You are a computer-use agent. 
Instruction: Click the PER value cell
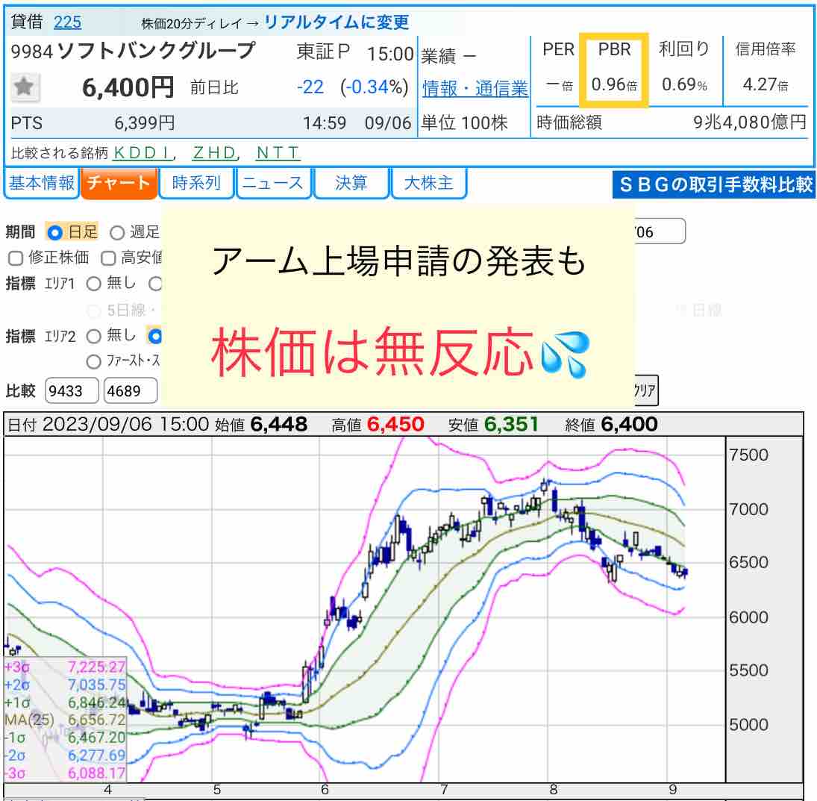[x=559, y=84]
